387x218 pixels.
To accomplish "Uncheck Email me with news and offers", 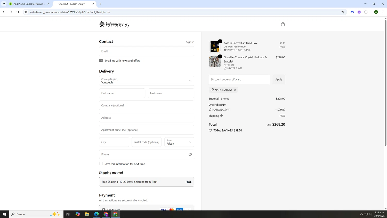I will 101,60.
